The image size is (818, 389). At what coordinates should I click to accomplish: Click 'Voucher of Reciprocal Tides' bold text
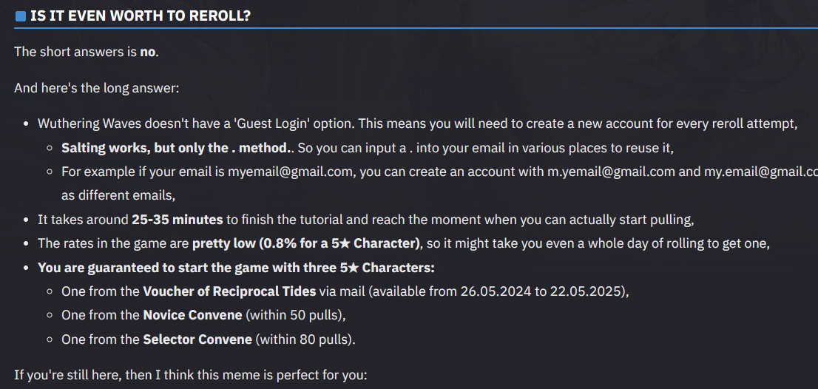pyautogui.click(x=229, y=291)
